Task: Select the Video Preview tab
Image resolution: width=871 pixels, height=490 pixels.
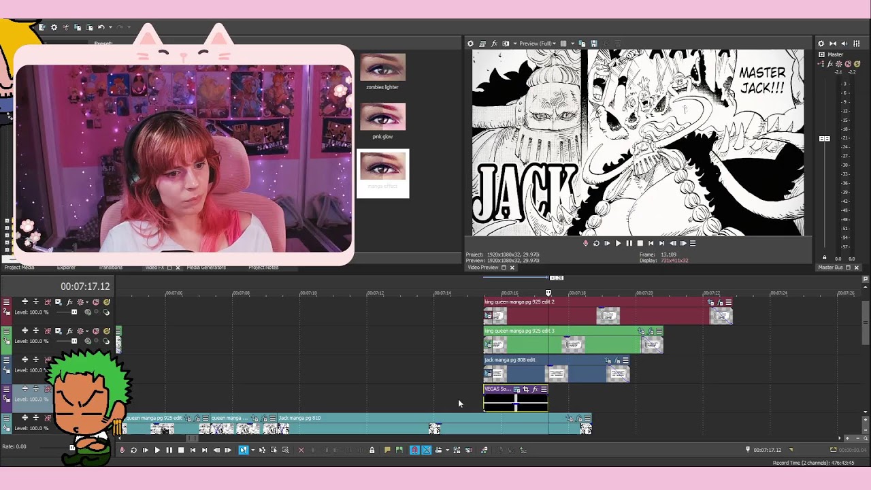Action: coord(483,267)
